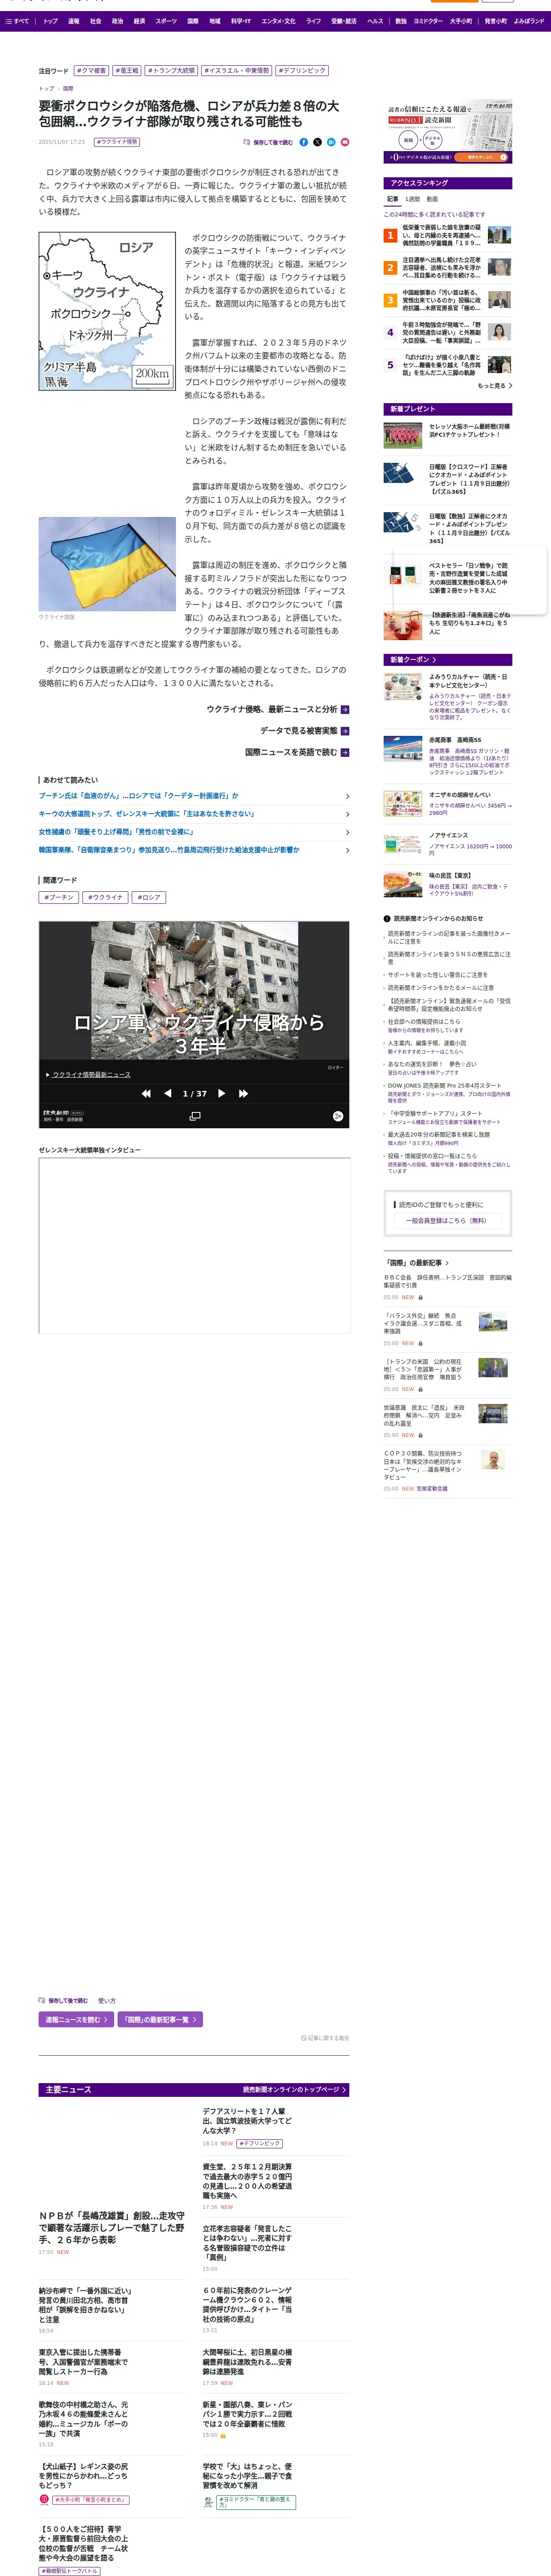The width and height of the screenshot is (551, 2576).
Task: Share article on Facebook
Action: click(x=304, y=142)
